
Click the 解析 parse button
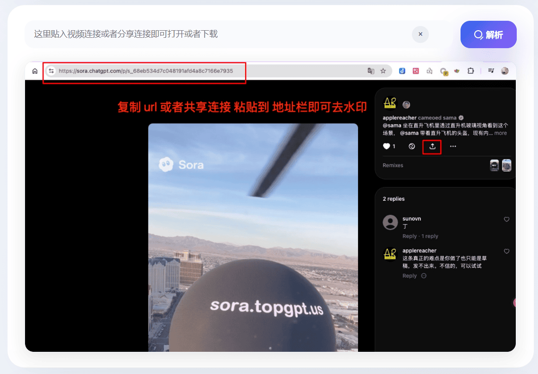coord(488,34)
